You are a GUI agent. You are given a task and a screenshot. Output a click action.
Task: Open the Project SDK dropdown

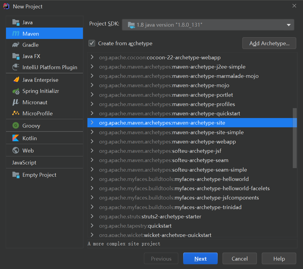click(x=208, y=25)
